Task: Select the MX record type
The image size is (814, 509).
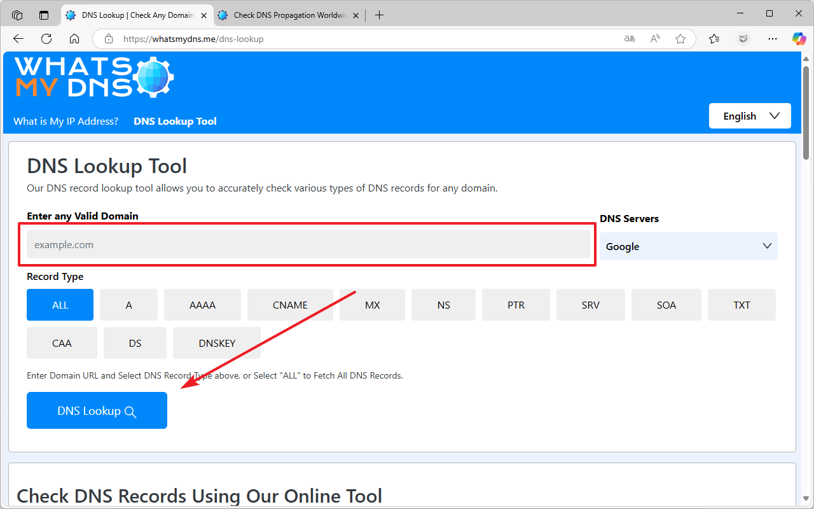Action: pyautogui.click(x=373, y=305)
